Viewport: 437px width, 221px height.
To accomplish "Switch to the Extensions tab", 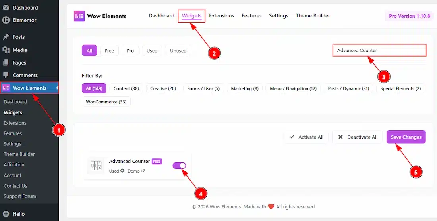I will point(221,16).
